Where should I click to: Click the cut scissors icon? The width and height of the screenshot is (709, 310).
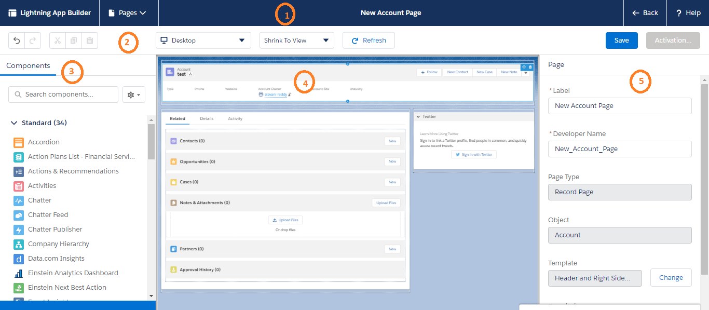point(58,41)
